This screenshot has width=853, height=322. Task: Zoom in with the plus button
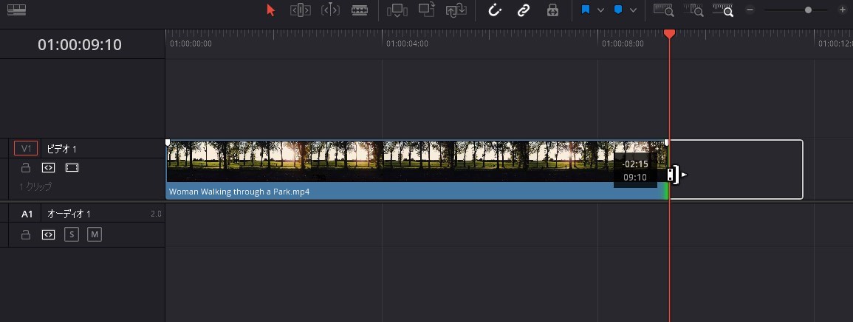coord(843,10)
